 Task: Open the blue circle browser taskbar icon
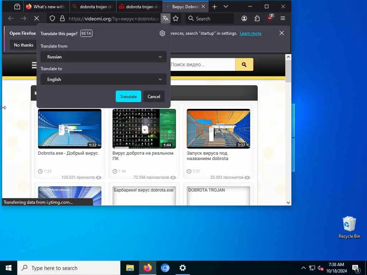[x=165, y=268]
